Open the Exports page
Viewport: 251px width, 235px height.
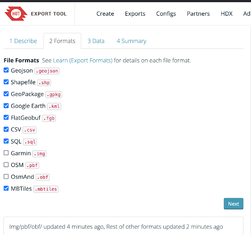(135, 14)
